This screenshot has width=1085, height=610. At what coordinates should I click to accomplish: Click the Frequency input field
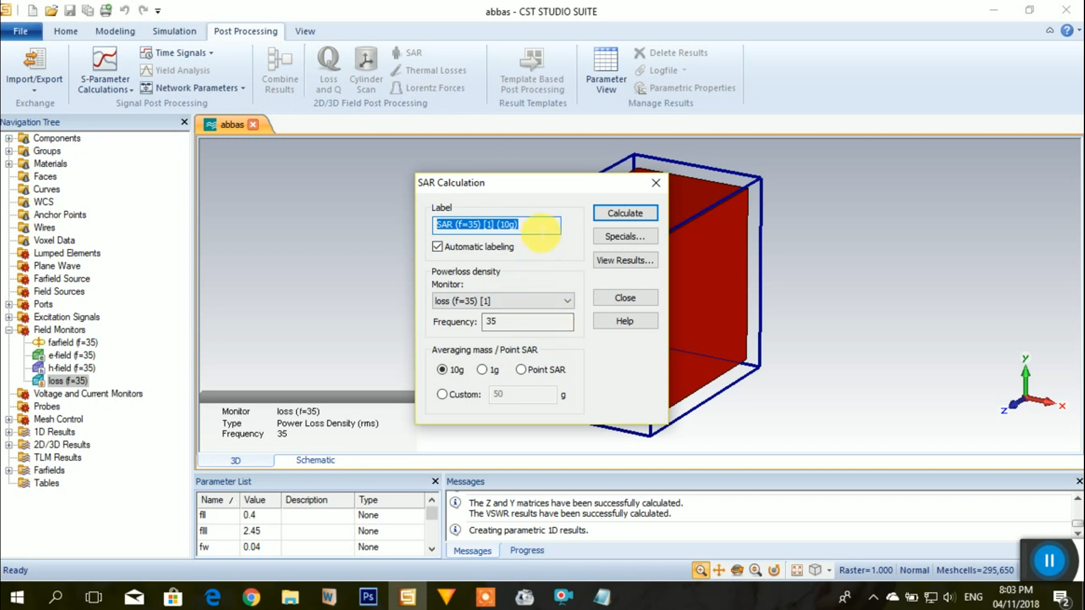[527, 321]
